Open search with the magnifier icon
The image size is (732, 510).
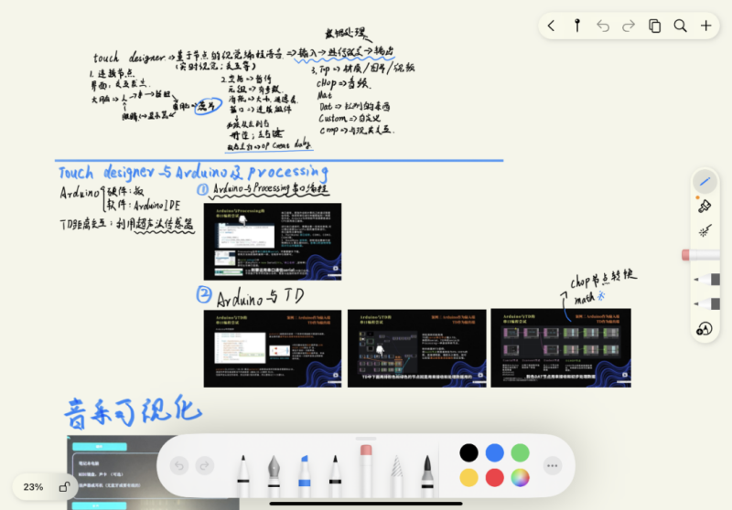pyautogui.click(x=680, y=26)
